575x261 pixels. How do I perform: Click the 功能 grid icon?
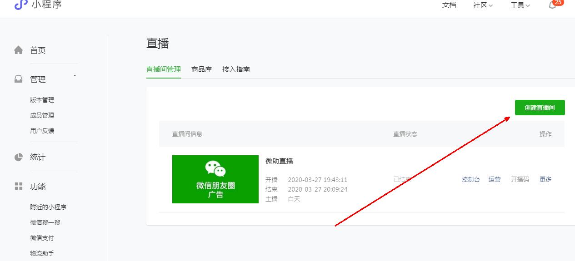(19, 186)
